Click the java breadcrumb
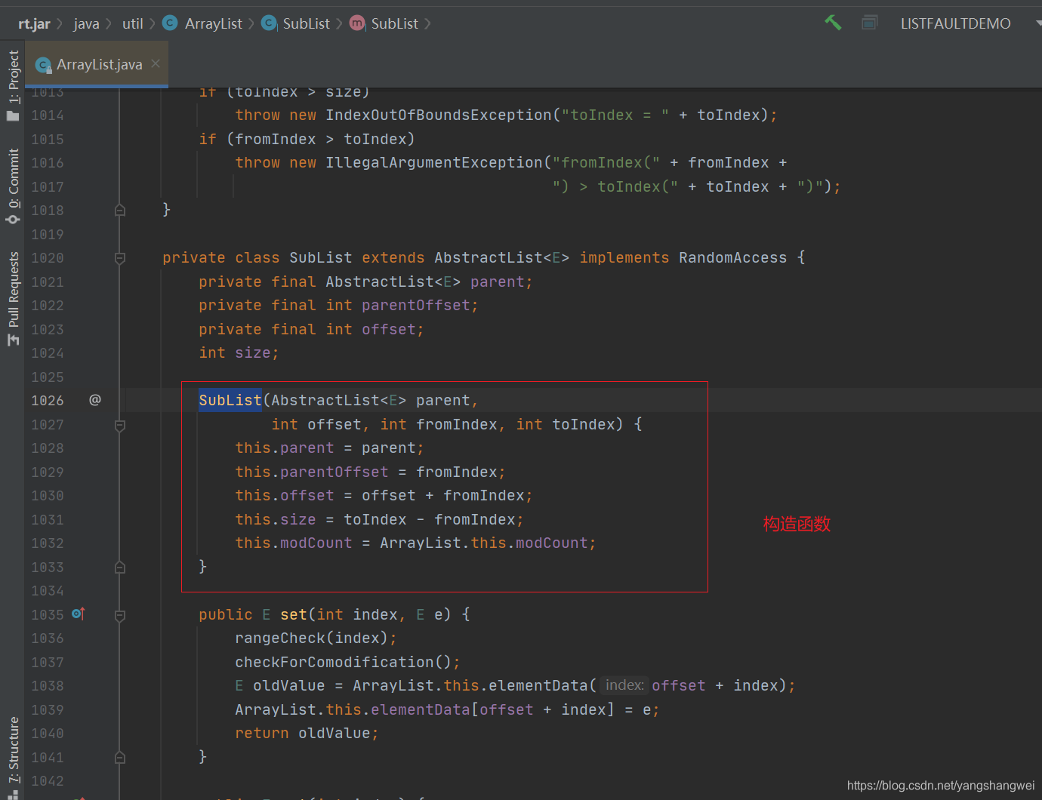 [x=86, y=23]
